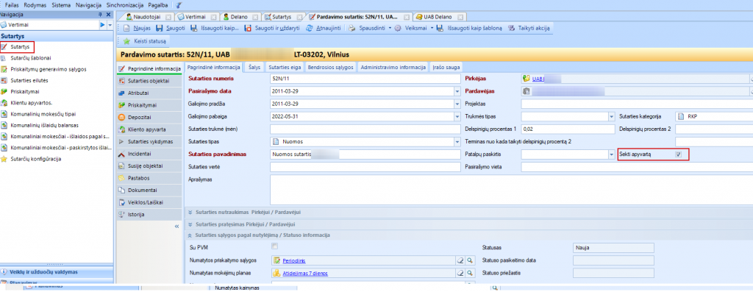Select Dokumentai side section

149,190
